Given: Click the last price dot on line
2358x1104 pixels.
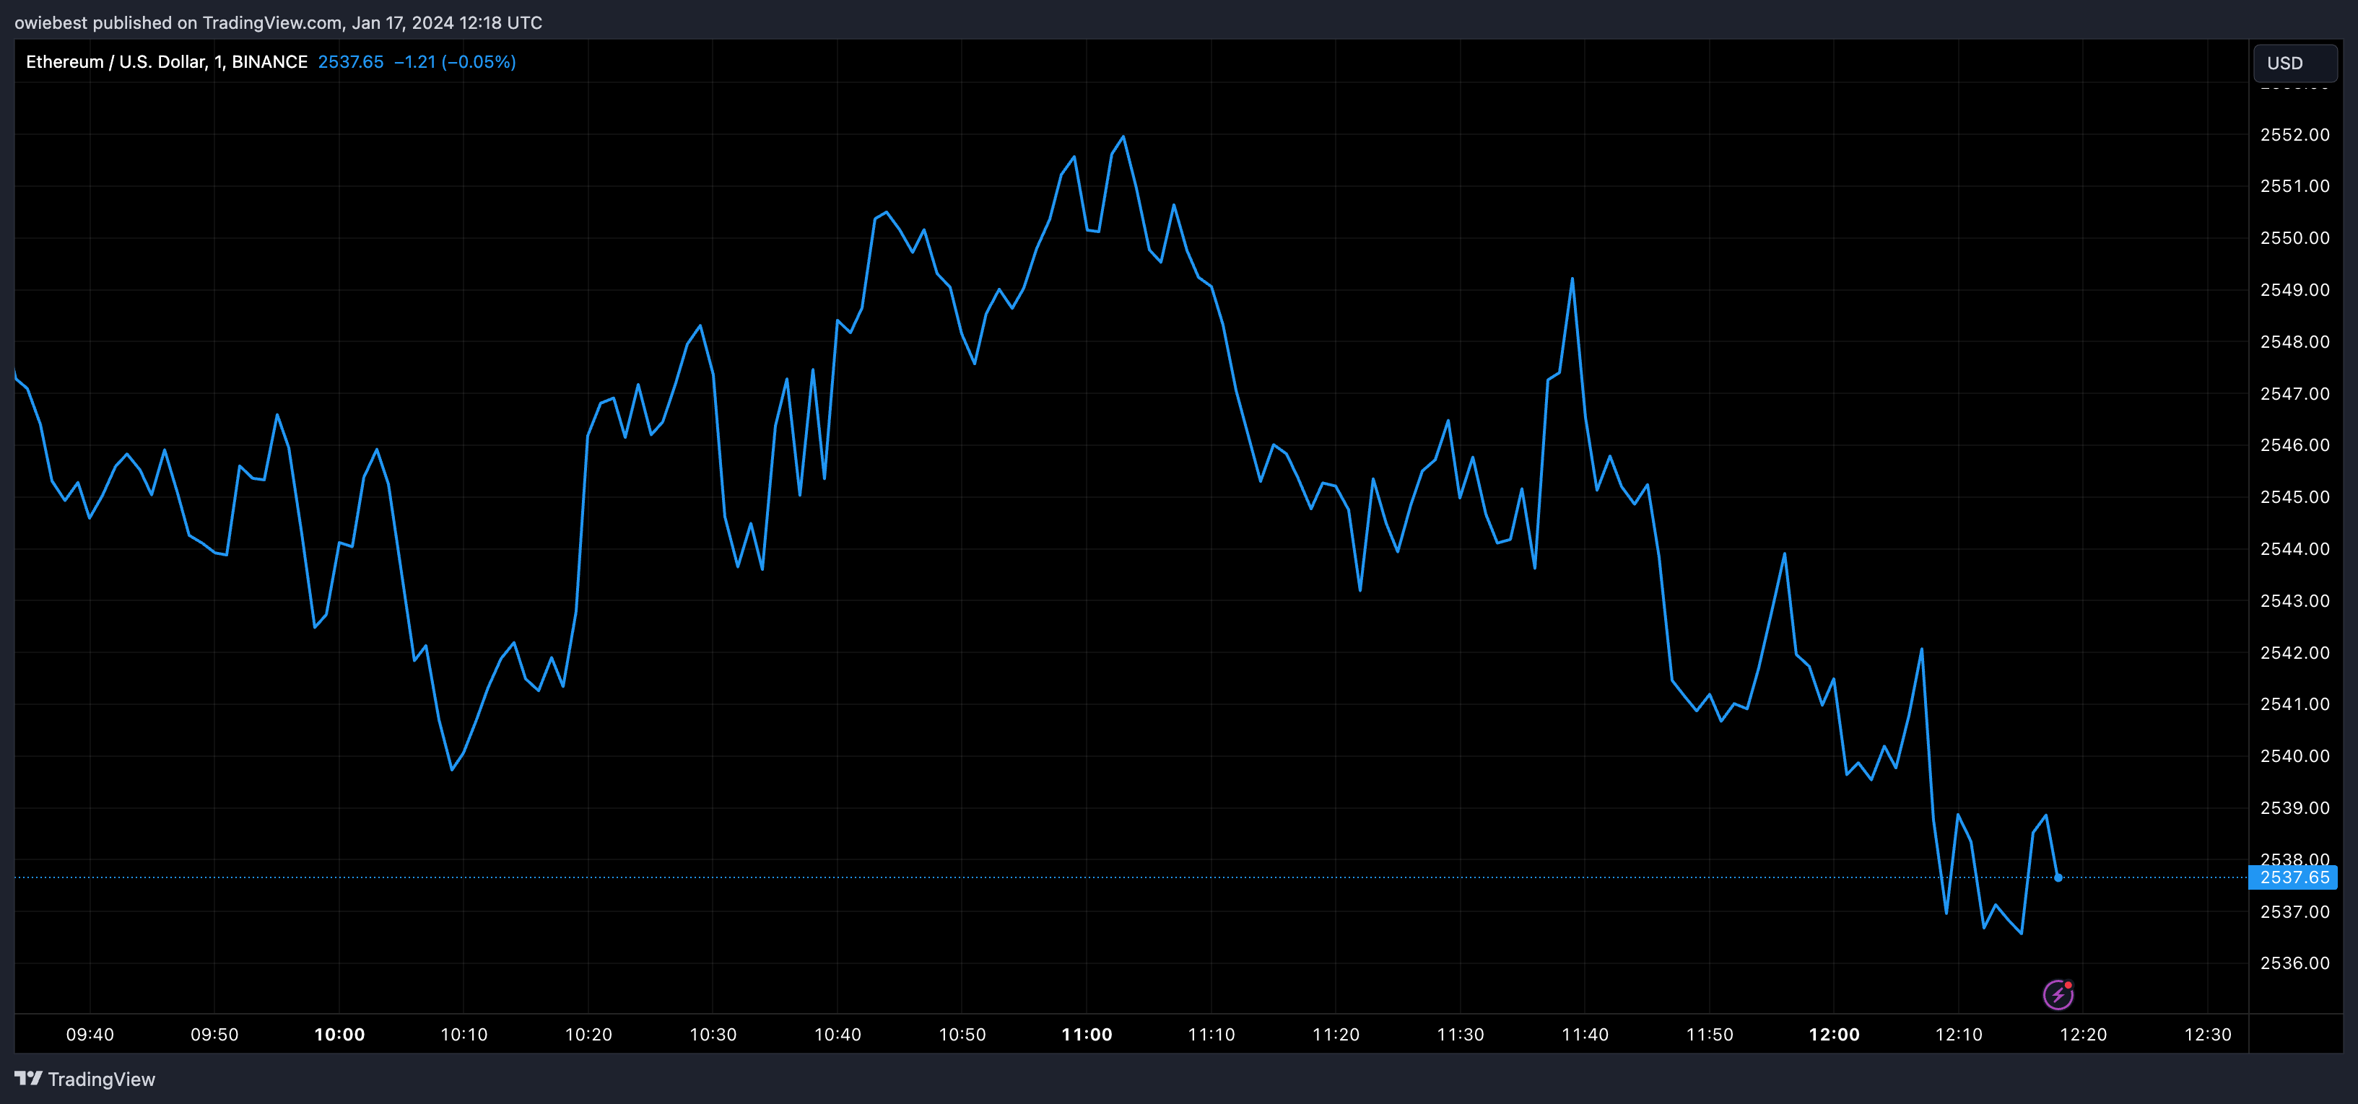Looking at the screenshot, I should pyautogui.click(x=2058, y=878).
